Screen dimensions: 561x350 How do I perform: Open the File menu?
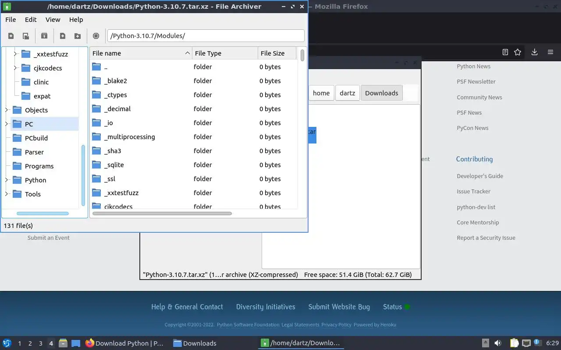coord(11,20)
